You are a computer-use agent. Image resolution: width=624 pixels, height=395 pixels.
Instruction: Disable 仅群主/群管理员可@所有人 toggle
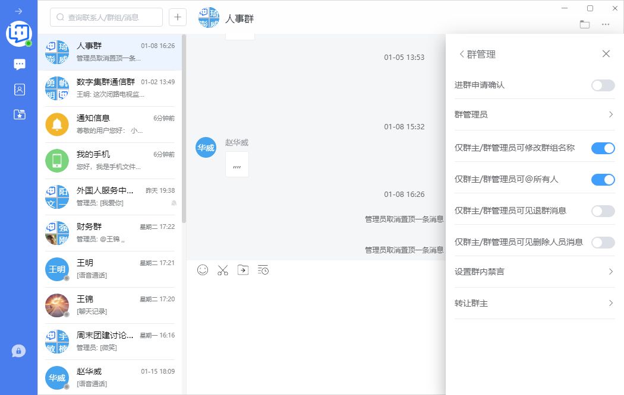[603, 179]
